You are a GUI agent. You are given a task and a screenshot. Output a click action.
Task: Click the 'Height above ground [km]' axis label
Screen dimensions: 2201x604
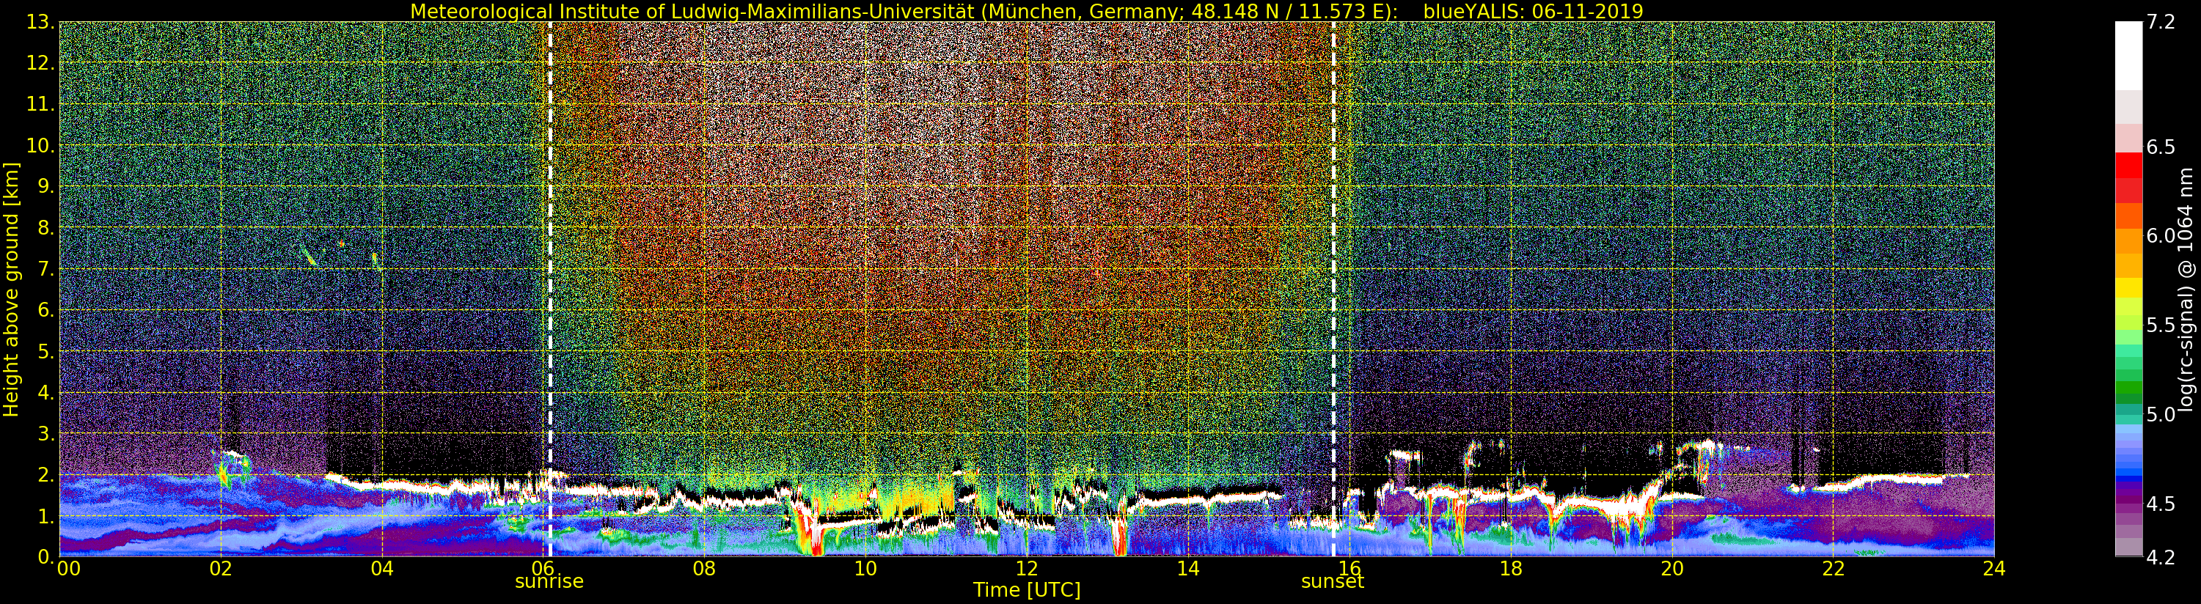point(11,290)
